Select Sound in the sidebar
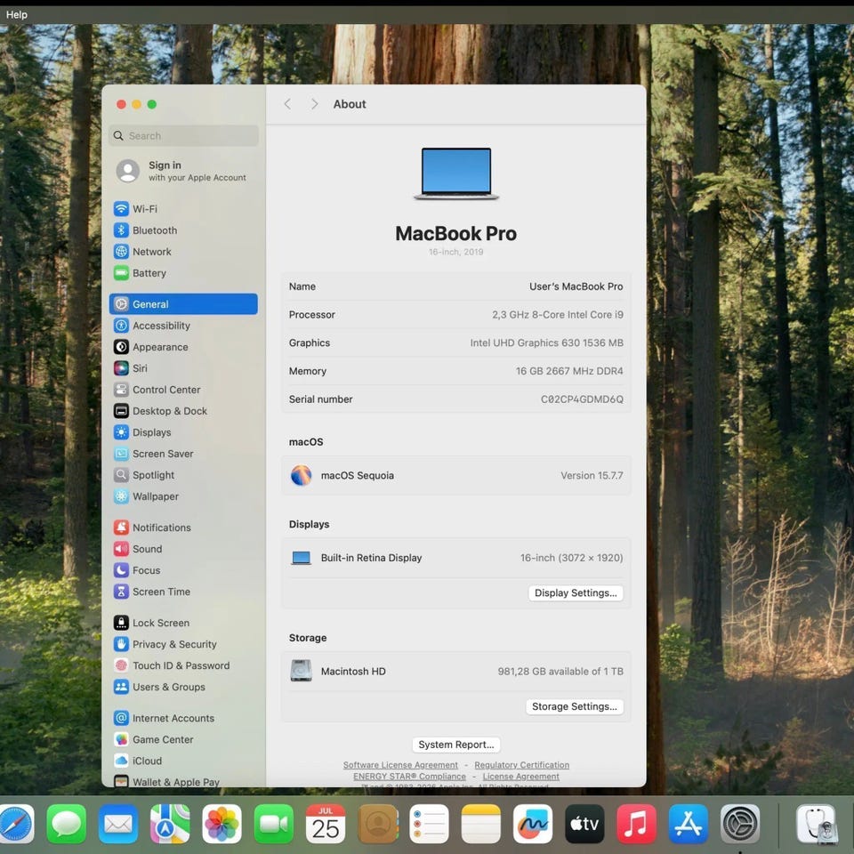Viewport: 854px width, 854px height. tap(183, 549)
